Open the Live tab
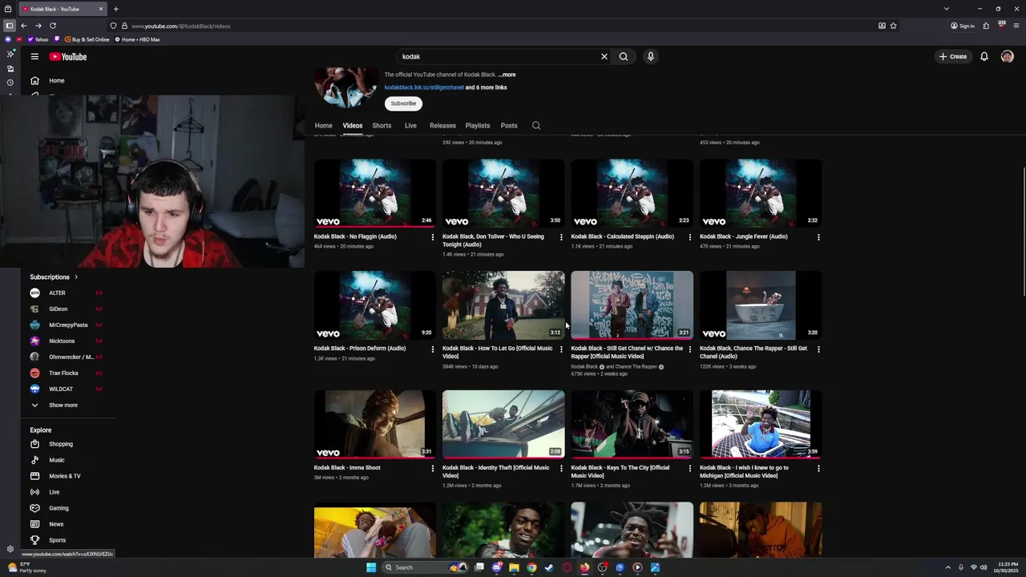1026x577 pixels. click(x=410, y=125)
